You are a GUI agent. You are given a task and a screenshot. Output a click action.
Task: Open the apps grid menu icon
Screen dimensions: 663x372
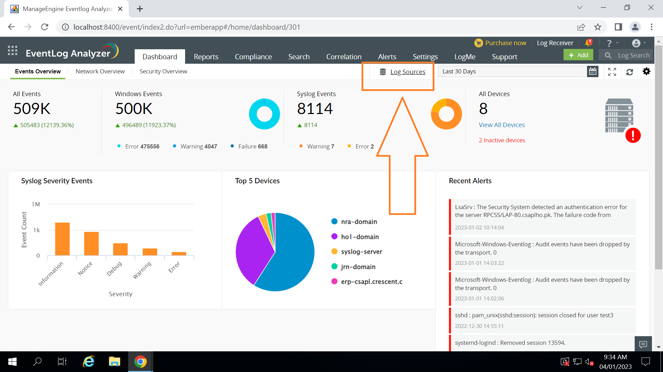pyautogui.click(x=12, y=51)
